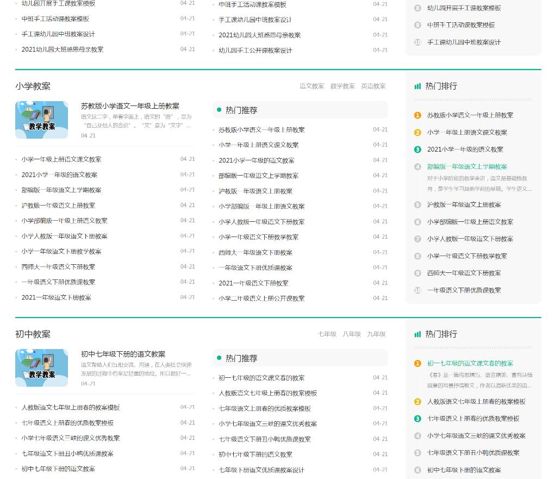The height and width of the screenshot is (479, 555).
Task: Open the 八年级 tab in the 初中教案 section
Action: point(352,334)
